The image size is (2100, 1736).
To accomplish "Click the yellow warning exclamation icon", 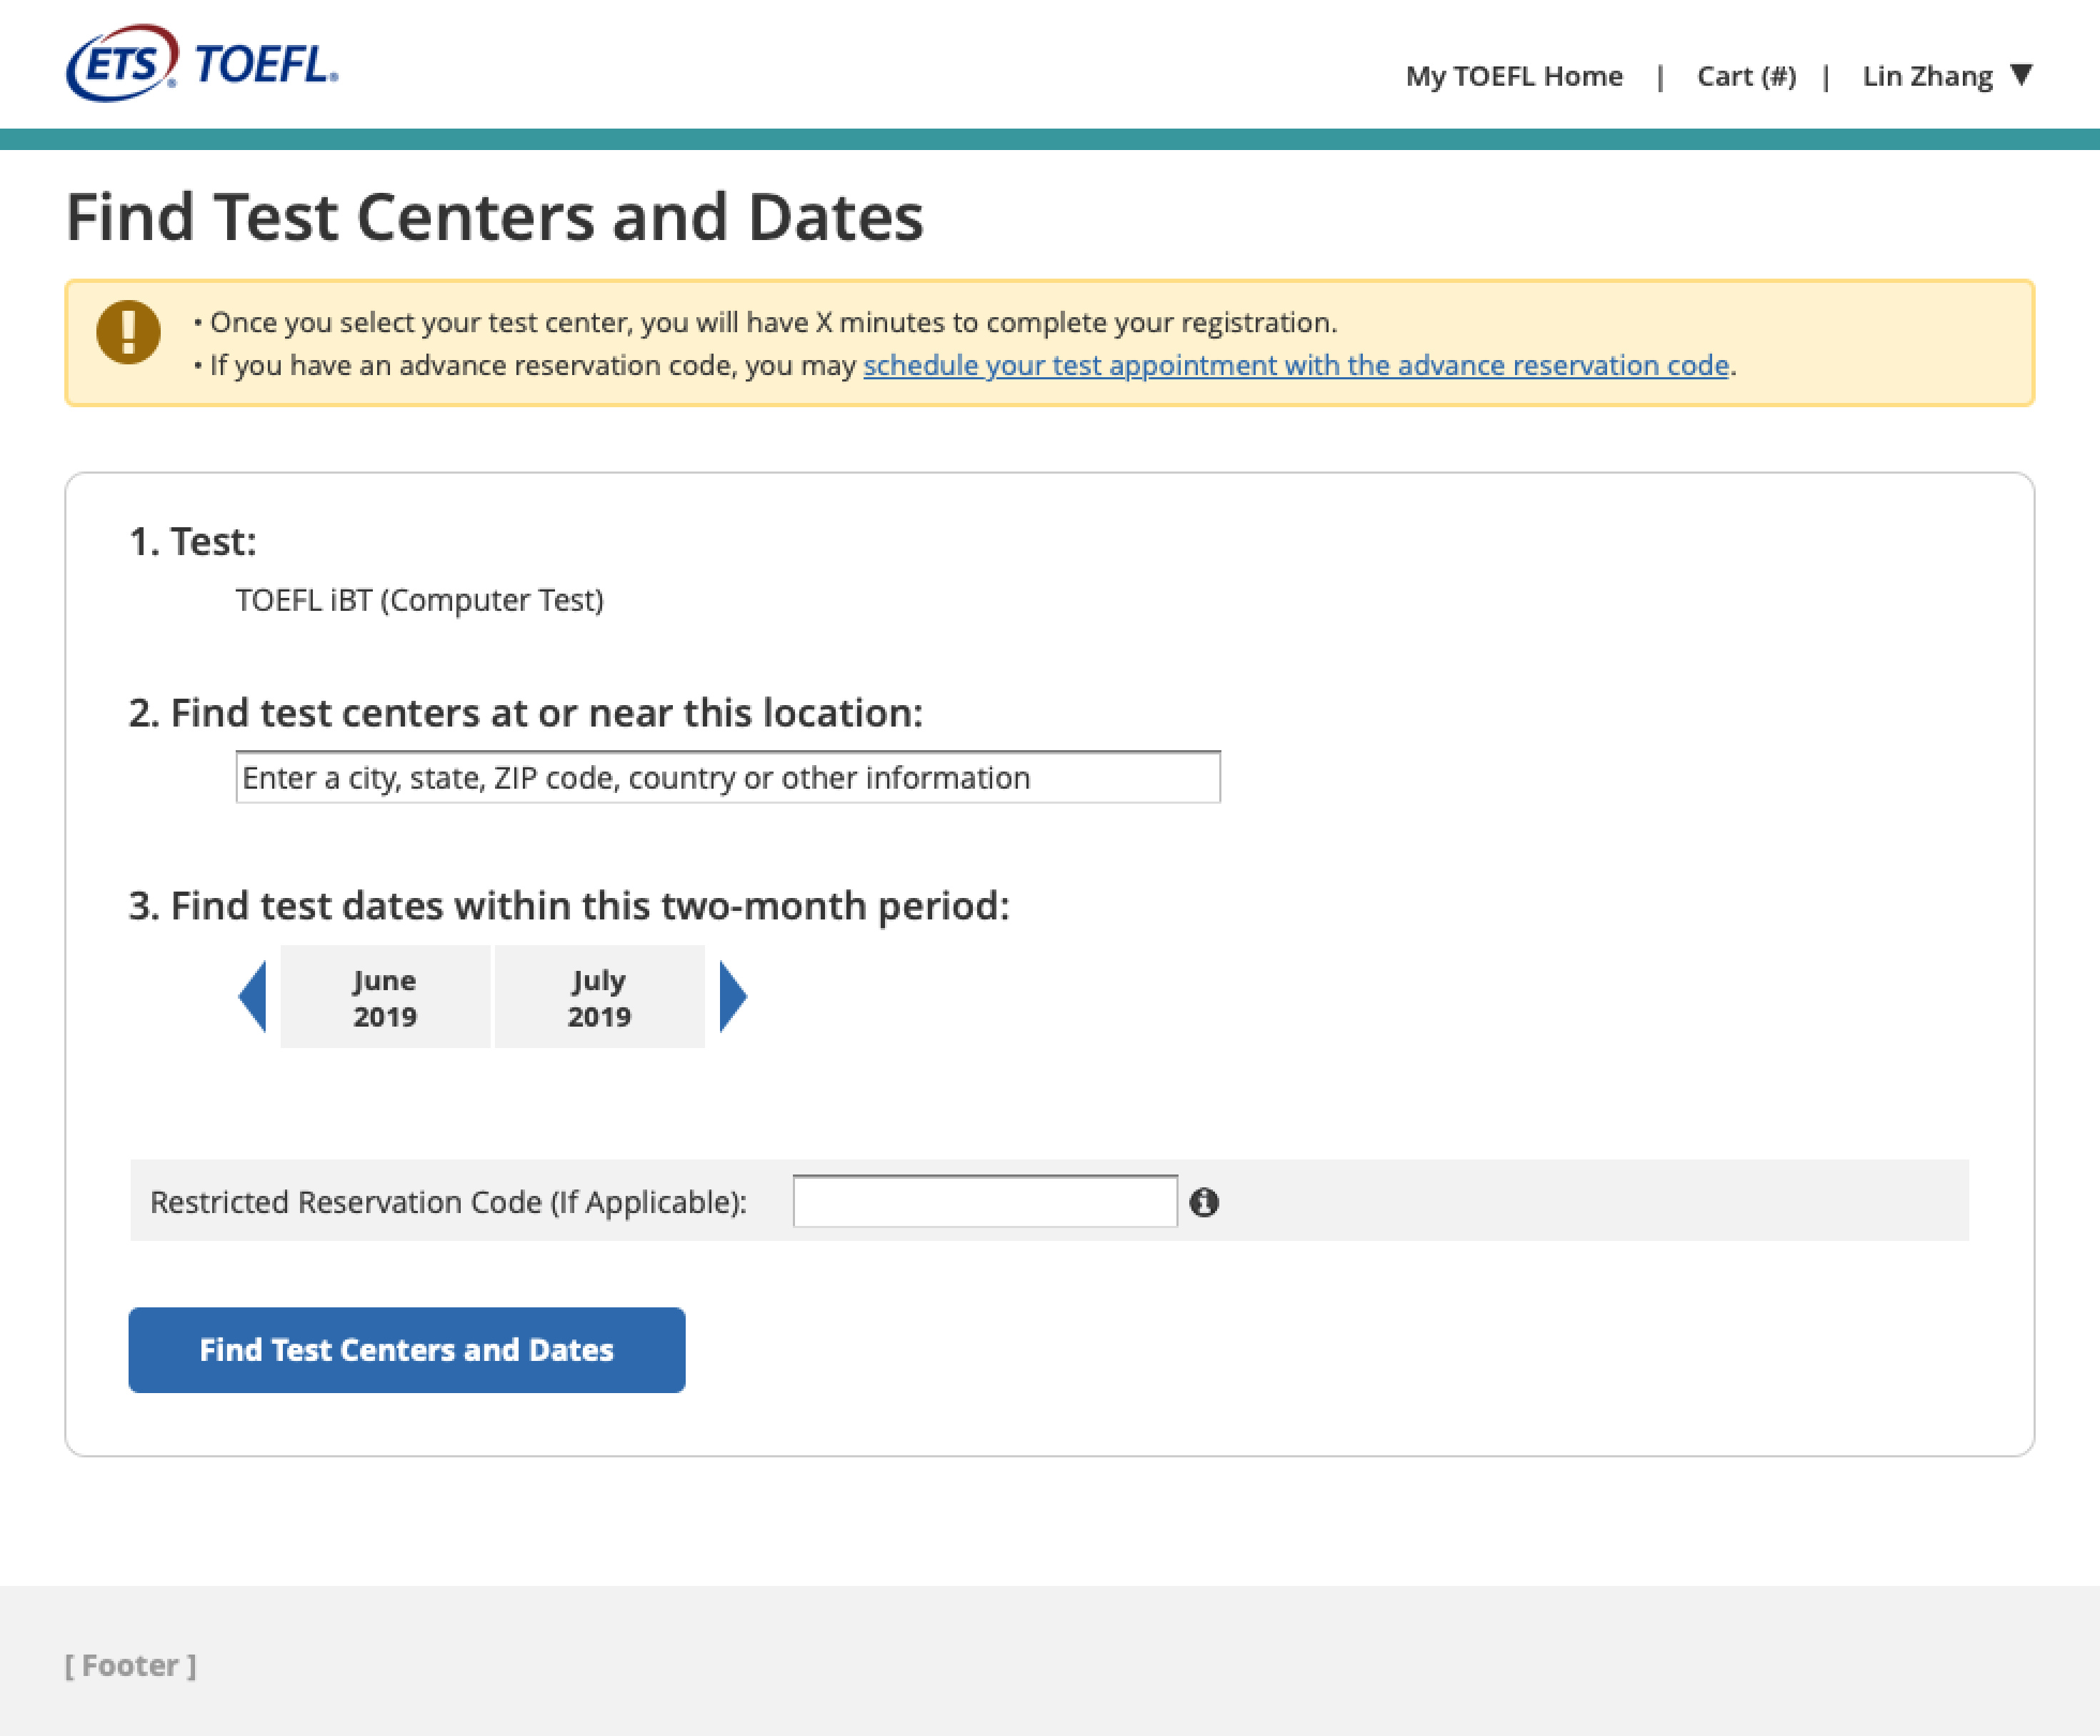I will click(x=128, y=332).
